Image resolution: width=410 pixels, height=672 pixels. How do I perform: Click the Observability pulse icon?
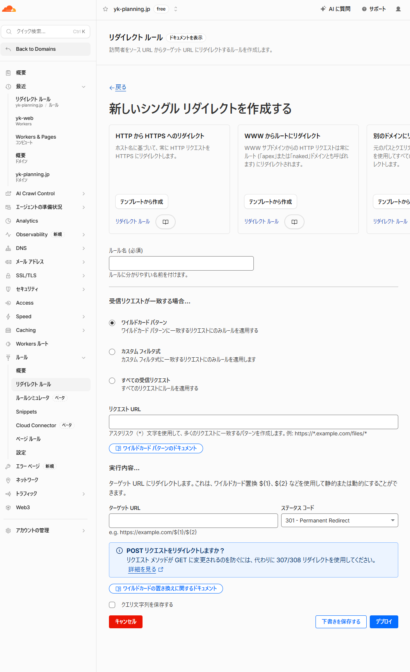(x=8, y=235)
